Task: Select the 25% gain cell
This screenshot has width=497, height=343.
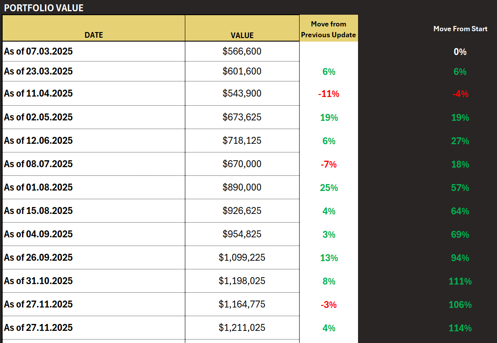Action: [x=328, y=188]
